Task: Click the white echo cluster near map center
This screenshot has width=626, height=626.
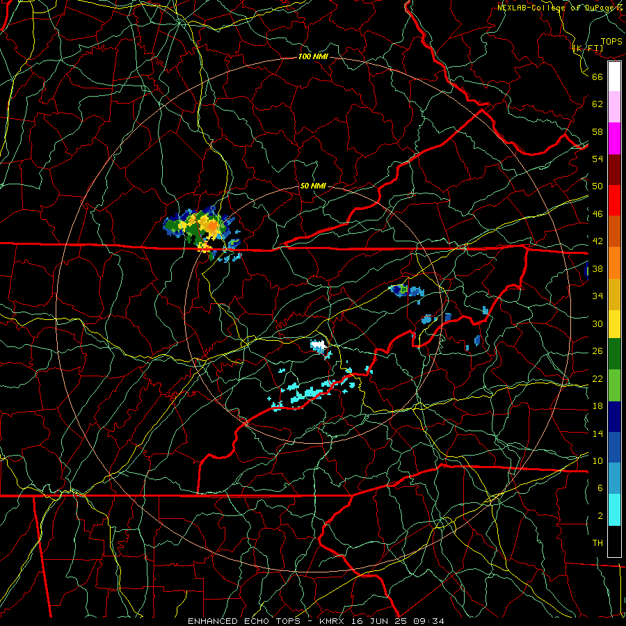Action: [319, 345]
